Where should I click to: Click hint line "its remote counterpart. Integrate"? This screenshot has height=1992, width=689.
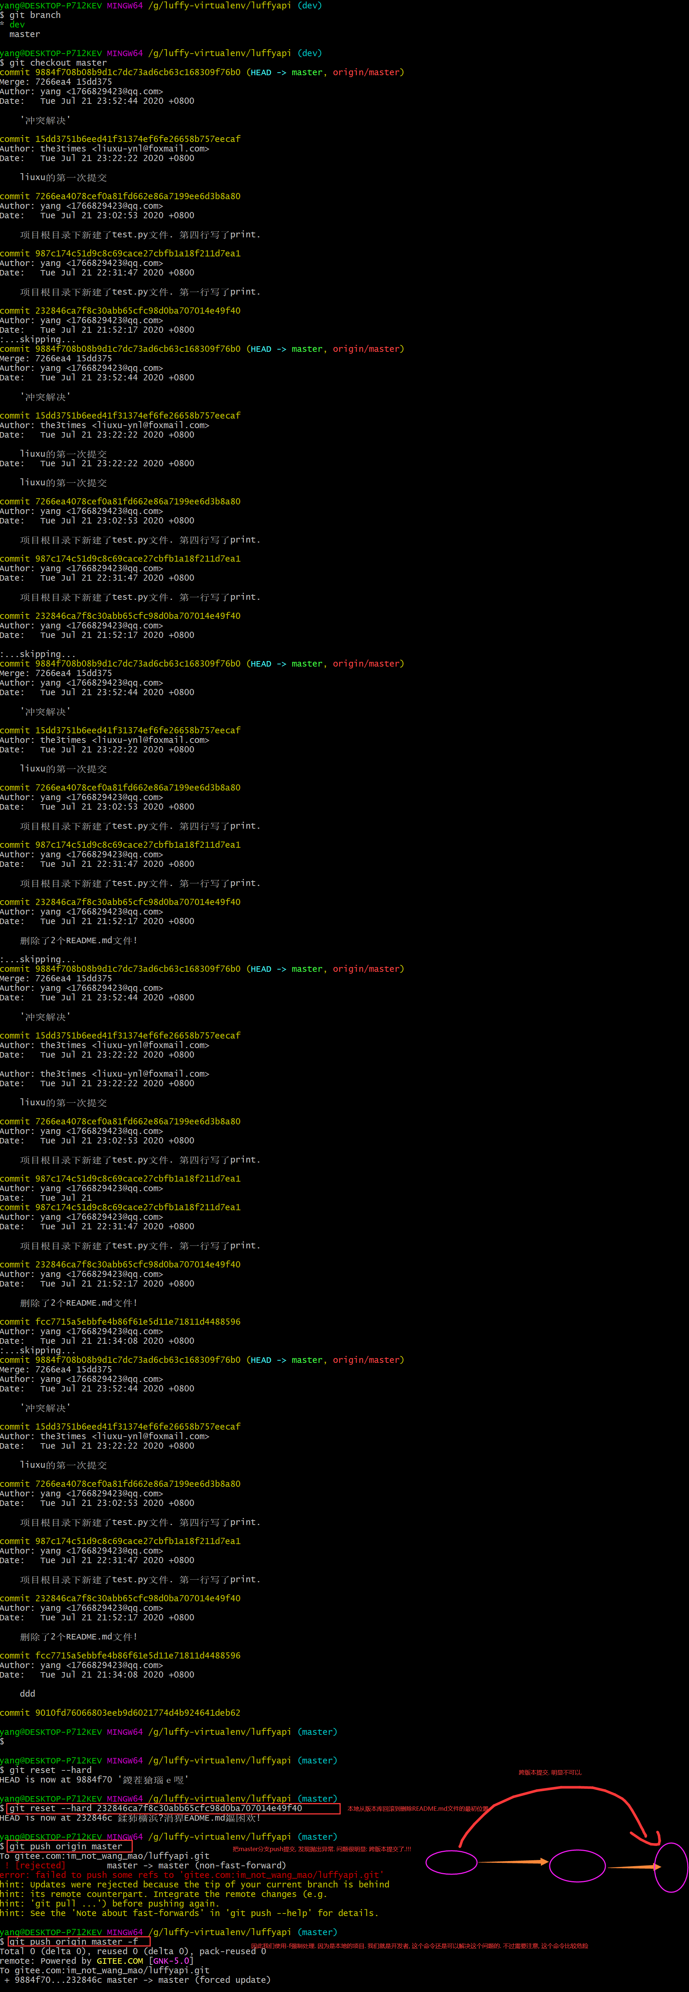pyautogui.click(x=164, y=1894)
